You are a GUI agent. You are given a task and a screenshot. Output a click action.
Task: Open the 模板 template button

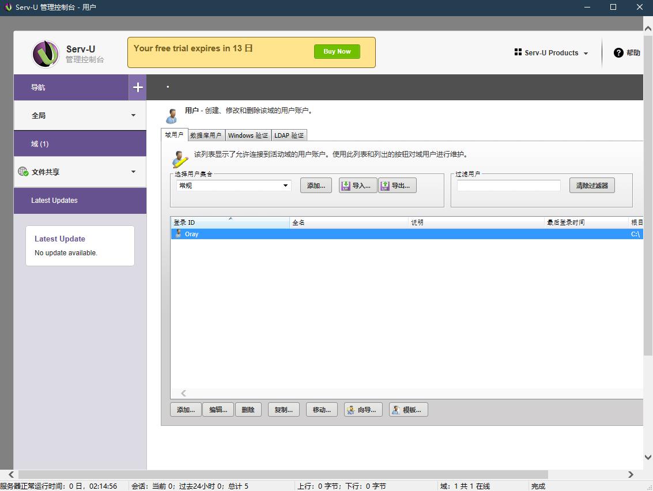[408, 410]
